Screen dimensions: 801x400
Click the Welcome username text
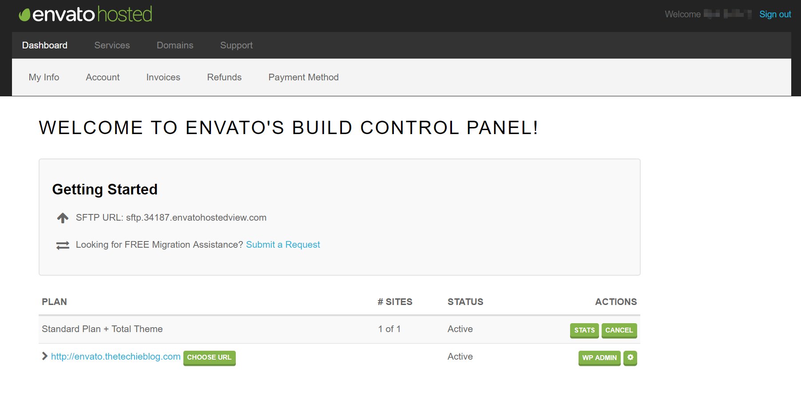coord(708,14)
